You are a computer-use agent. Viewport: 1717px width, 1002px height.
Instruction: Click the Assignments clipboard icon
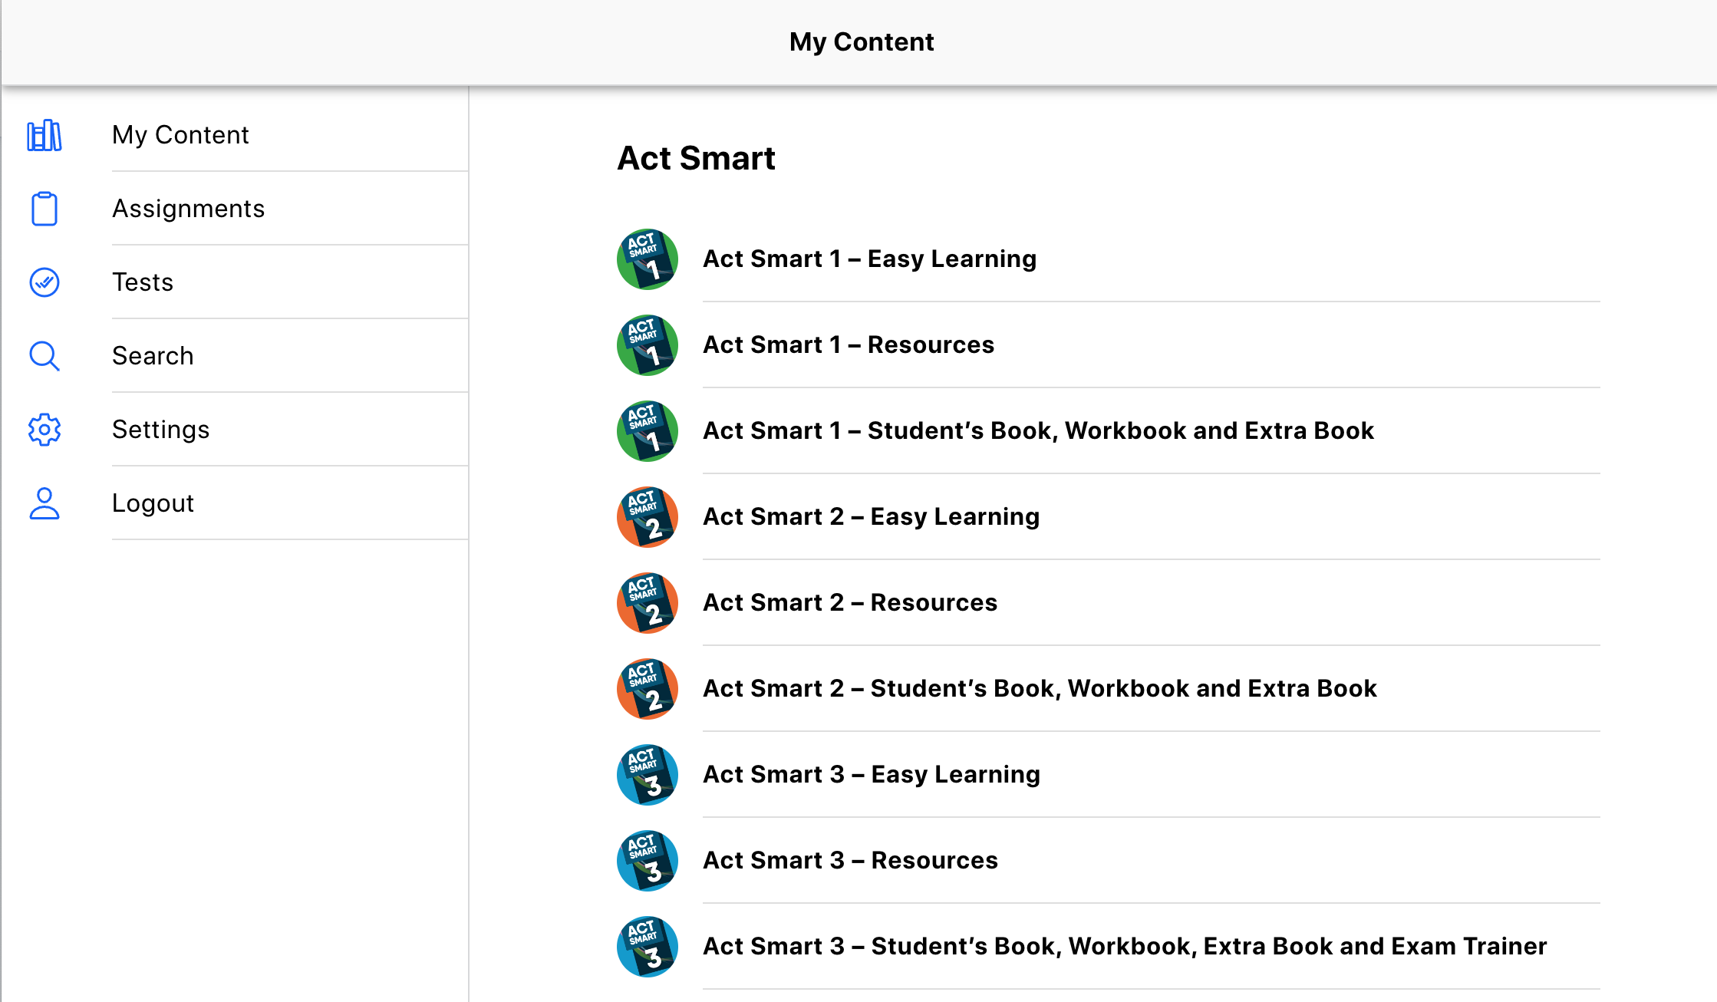point(44,209)
